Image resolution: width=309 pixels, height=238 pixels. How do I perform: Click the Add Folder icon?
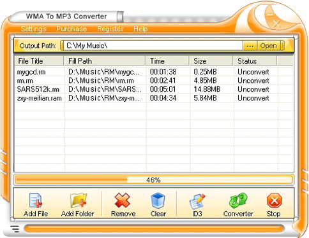[78, 200]
